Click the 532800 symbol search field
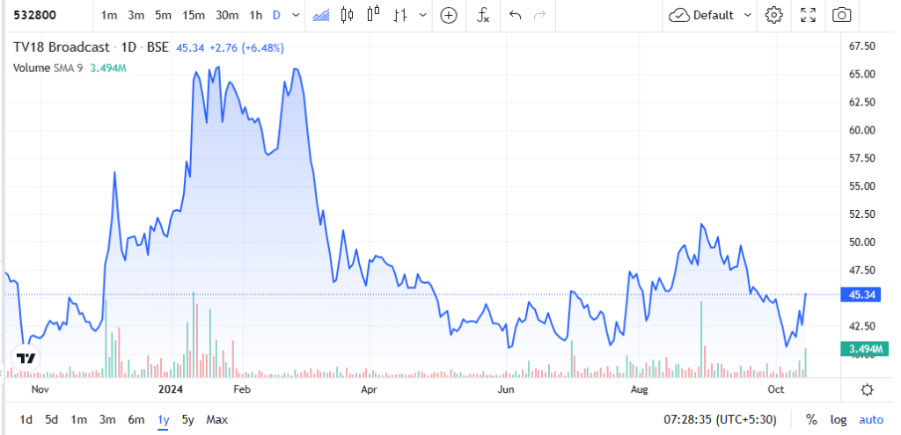The image size is (901, 435). coord(35,16)
